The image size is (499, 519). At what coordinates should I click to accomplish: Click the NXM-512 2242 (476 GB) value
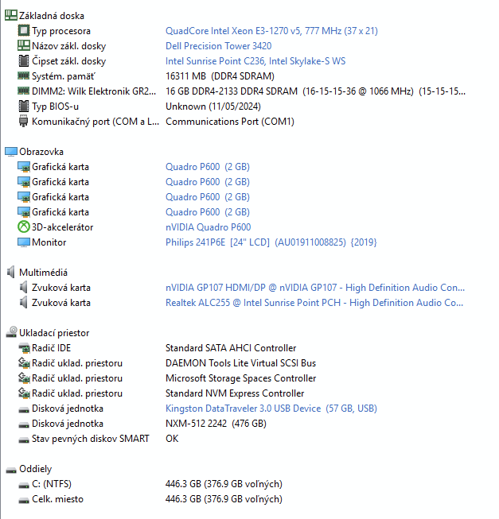click(216, 424)
